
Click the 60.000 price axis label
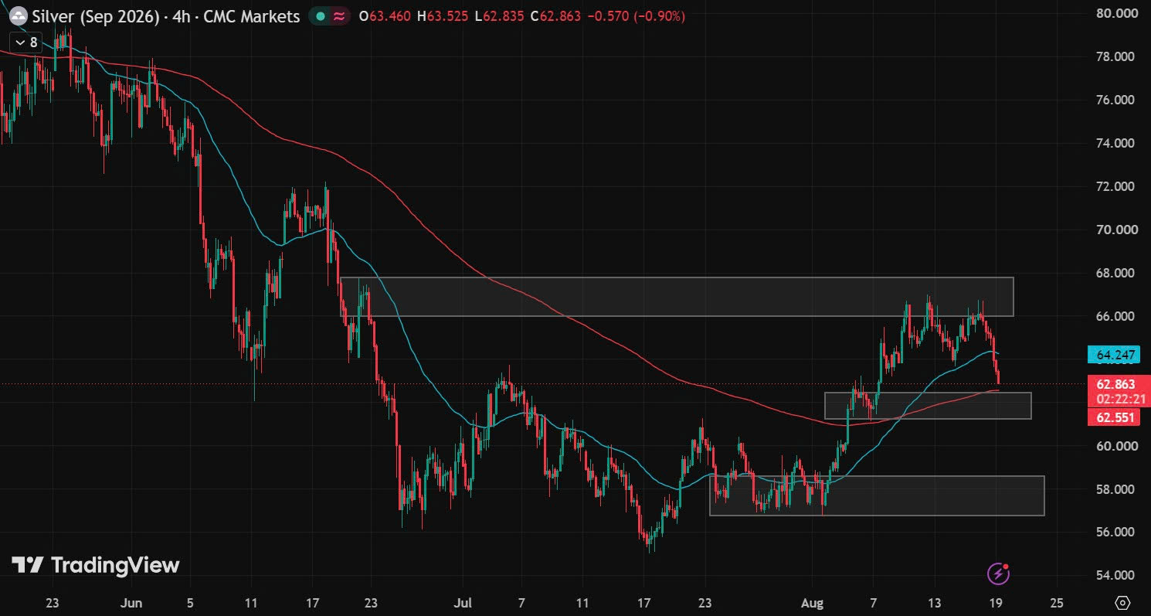[x=1114, y=446]
